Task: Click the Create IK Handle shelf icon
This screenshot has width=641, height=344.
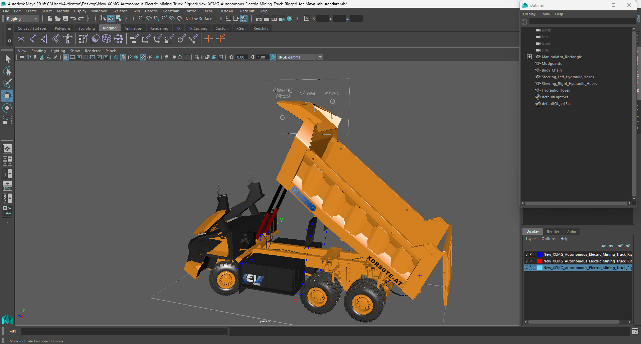Action: point(44,39)
